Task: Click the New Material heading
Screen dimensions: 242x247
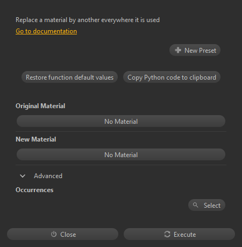Action: point(36,139)
